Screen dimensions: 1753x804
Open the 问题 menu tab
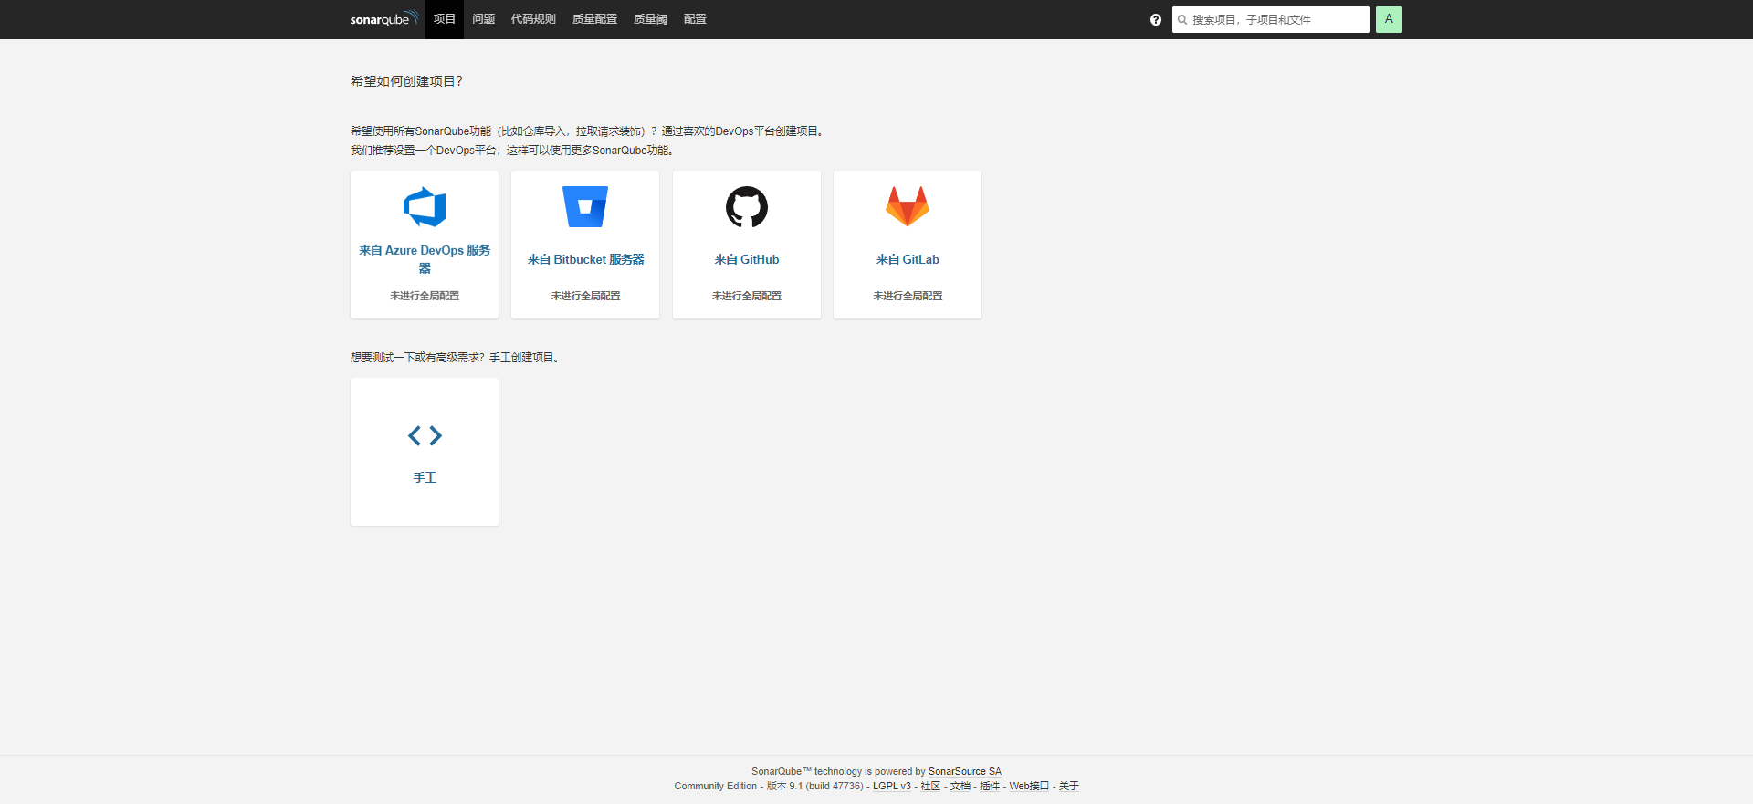(483, 19)
